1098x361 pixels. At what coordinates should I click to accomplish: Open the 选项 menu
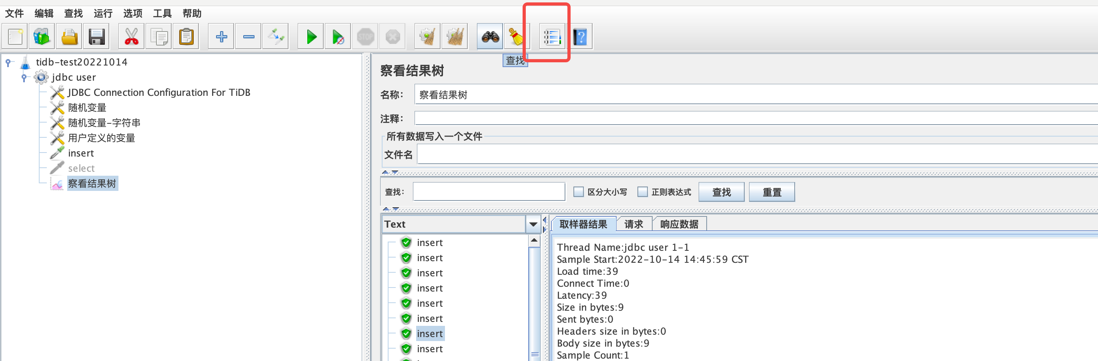(x=132, y=14)
